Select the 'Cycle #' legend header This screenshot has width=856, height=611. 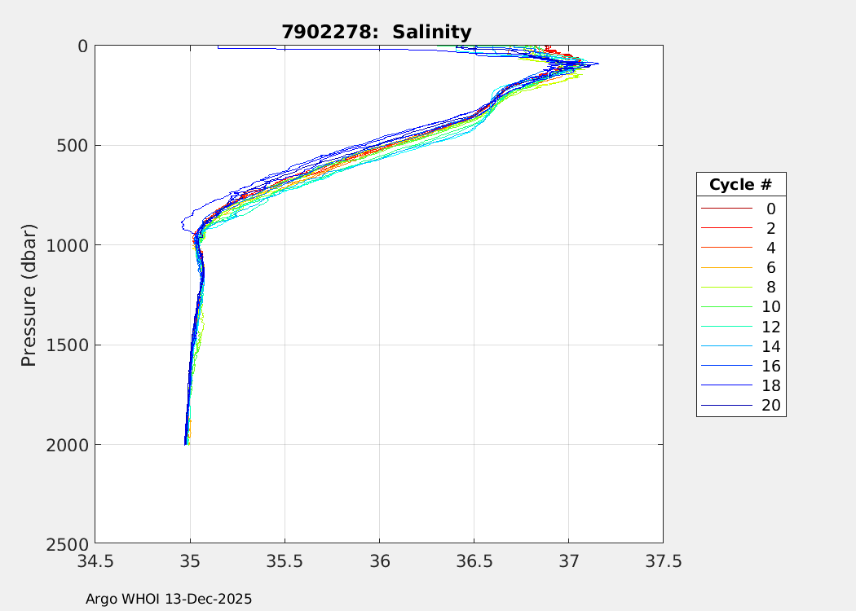[x=740, y=184]
